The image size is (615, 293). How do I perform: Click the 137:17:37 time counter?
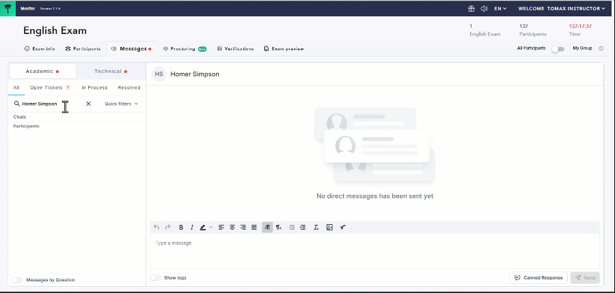580,26
